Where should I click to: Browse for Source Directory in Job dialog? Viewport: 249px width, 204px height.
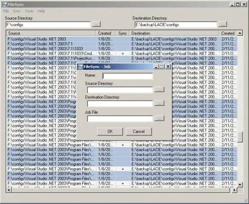point(159,89)
